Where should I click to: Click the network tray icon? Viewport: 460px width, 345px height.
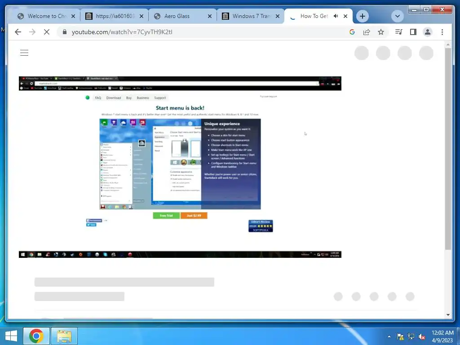coord(411,336)
